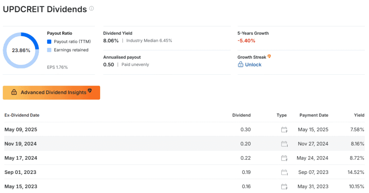Click the 0.16 dividend value
Image resolution: width=369 pixels, height=193 pixels.
tap(246, 187)
